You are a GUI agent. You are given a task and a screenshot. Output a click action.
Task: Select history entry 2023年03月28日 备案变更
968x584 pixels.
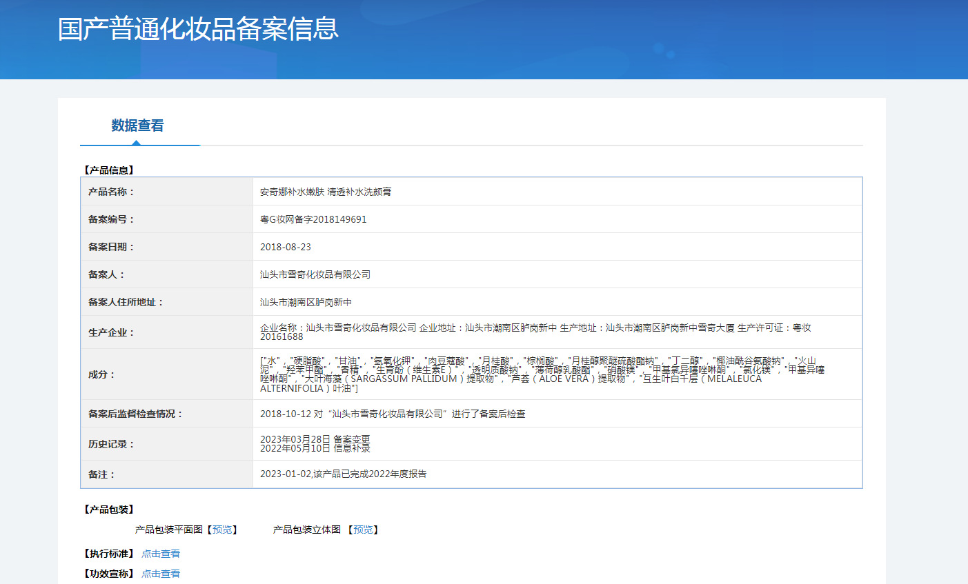click(x=315, y=439)
